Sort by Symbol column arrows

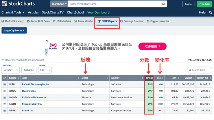[19, 78]
